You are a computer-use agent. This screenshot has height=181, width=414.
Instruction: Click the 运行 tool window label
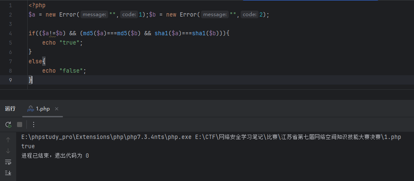(x=10, y=109)
